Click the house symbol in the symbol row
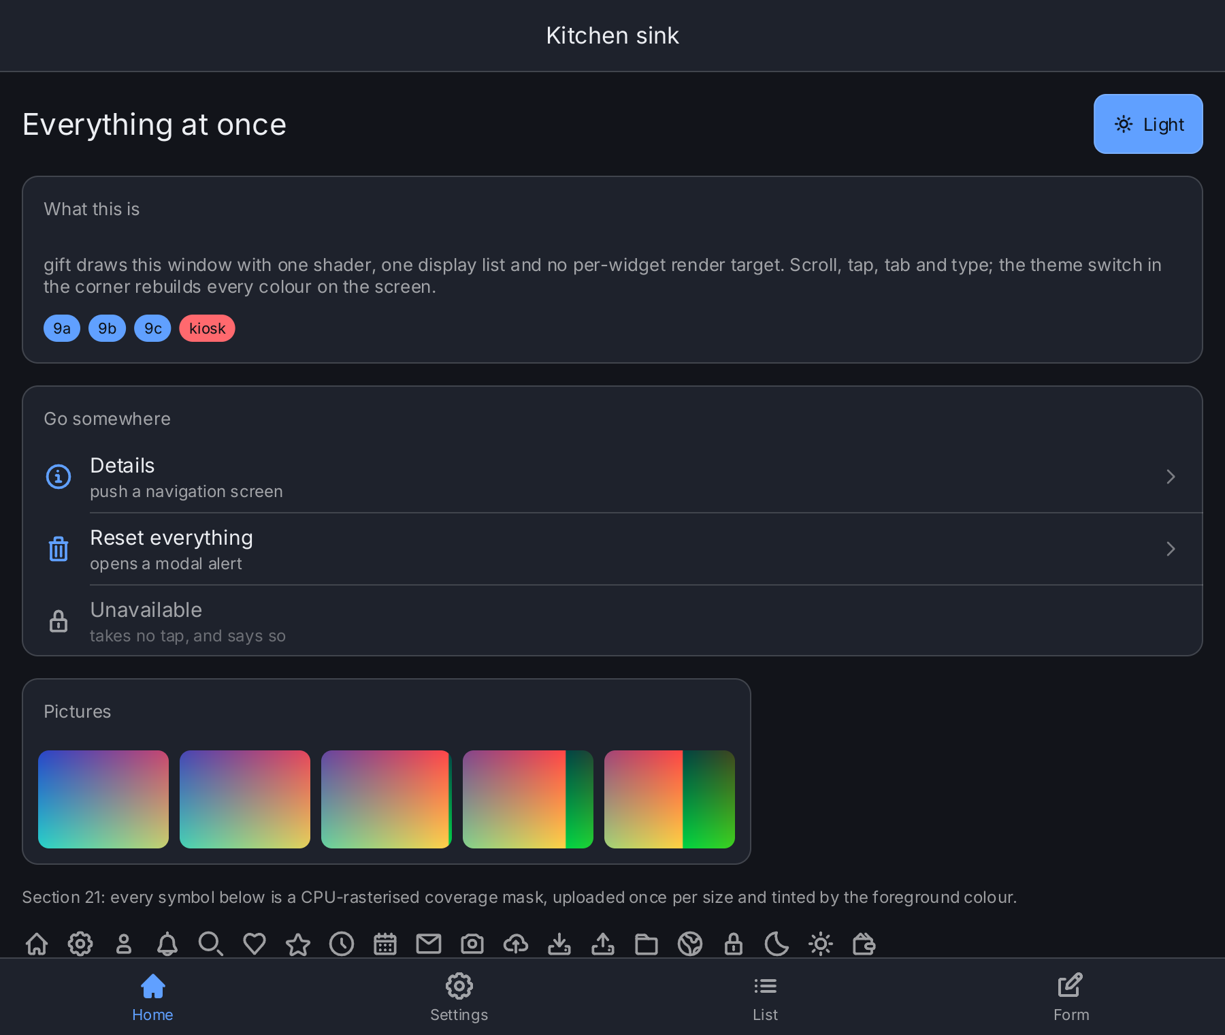Screen dimensions: 1225x1035 click(x=37, y=944)
